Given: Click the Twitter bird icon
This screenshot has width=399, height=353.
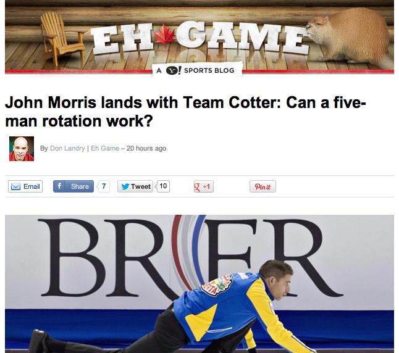Looking at the screenshot, I should click(x=125, y=186).
